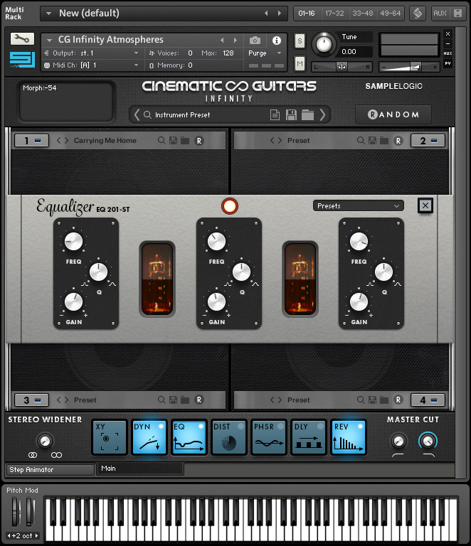
Task: Click narrow stereo widener icon
Action: (33, 455)
